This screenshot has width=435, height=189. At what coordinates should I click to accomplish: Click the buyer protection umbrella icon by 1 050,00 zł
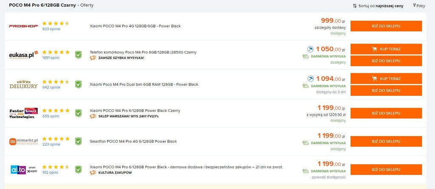click(310, 49)
